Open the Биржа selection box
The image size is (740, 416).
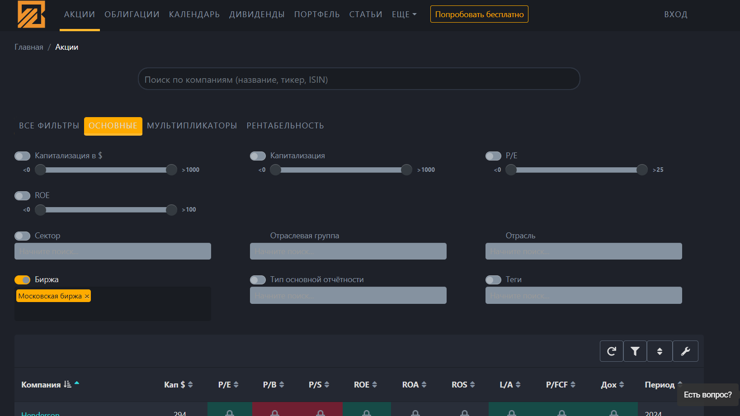113,304
